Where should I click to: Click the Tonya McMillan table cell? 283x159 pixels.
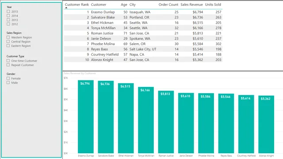coord(103,28)
